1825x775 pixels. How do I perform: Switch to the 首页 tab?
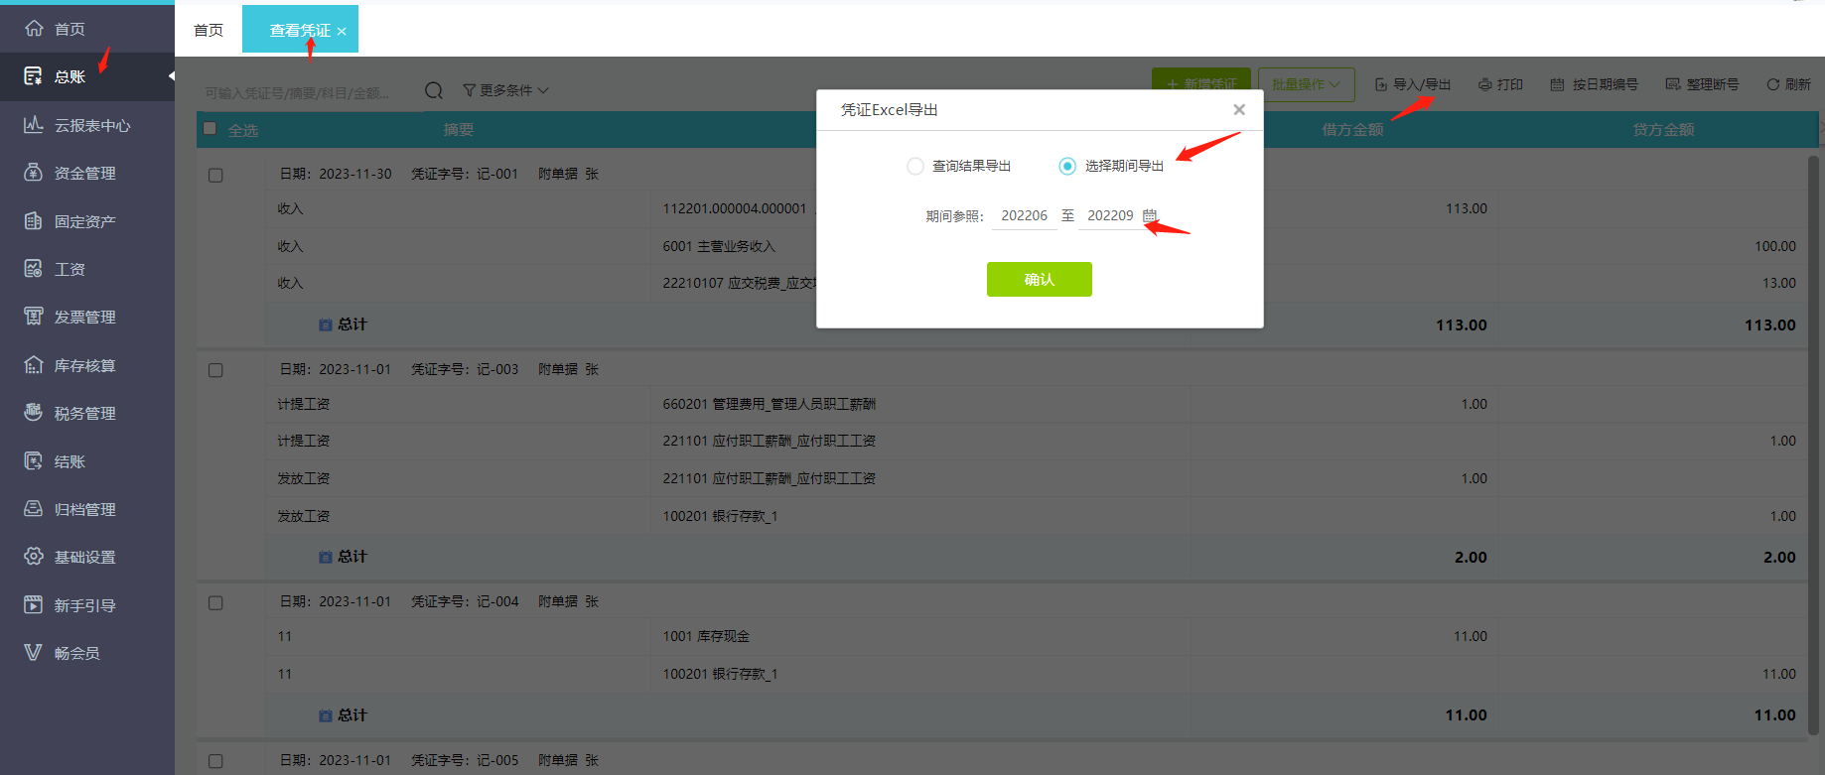point(209,30)
